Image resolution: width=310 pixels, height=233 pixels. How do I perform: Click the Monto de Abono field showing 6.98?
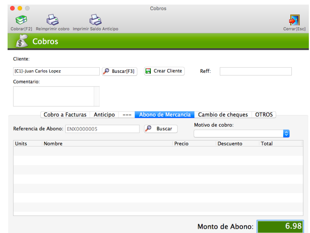coord(280,226)
